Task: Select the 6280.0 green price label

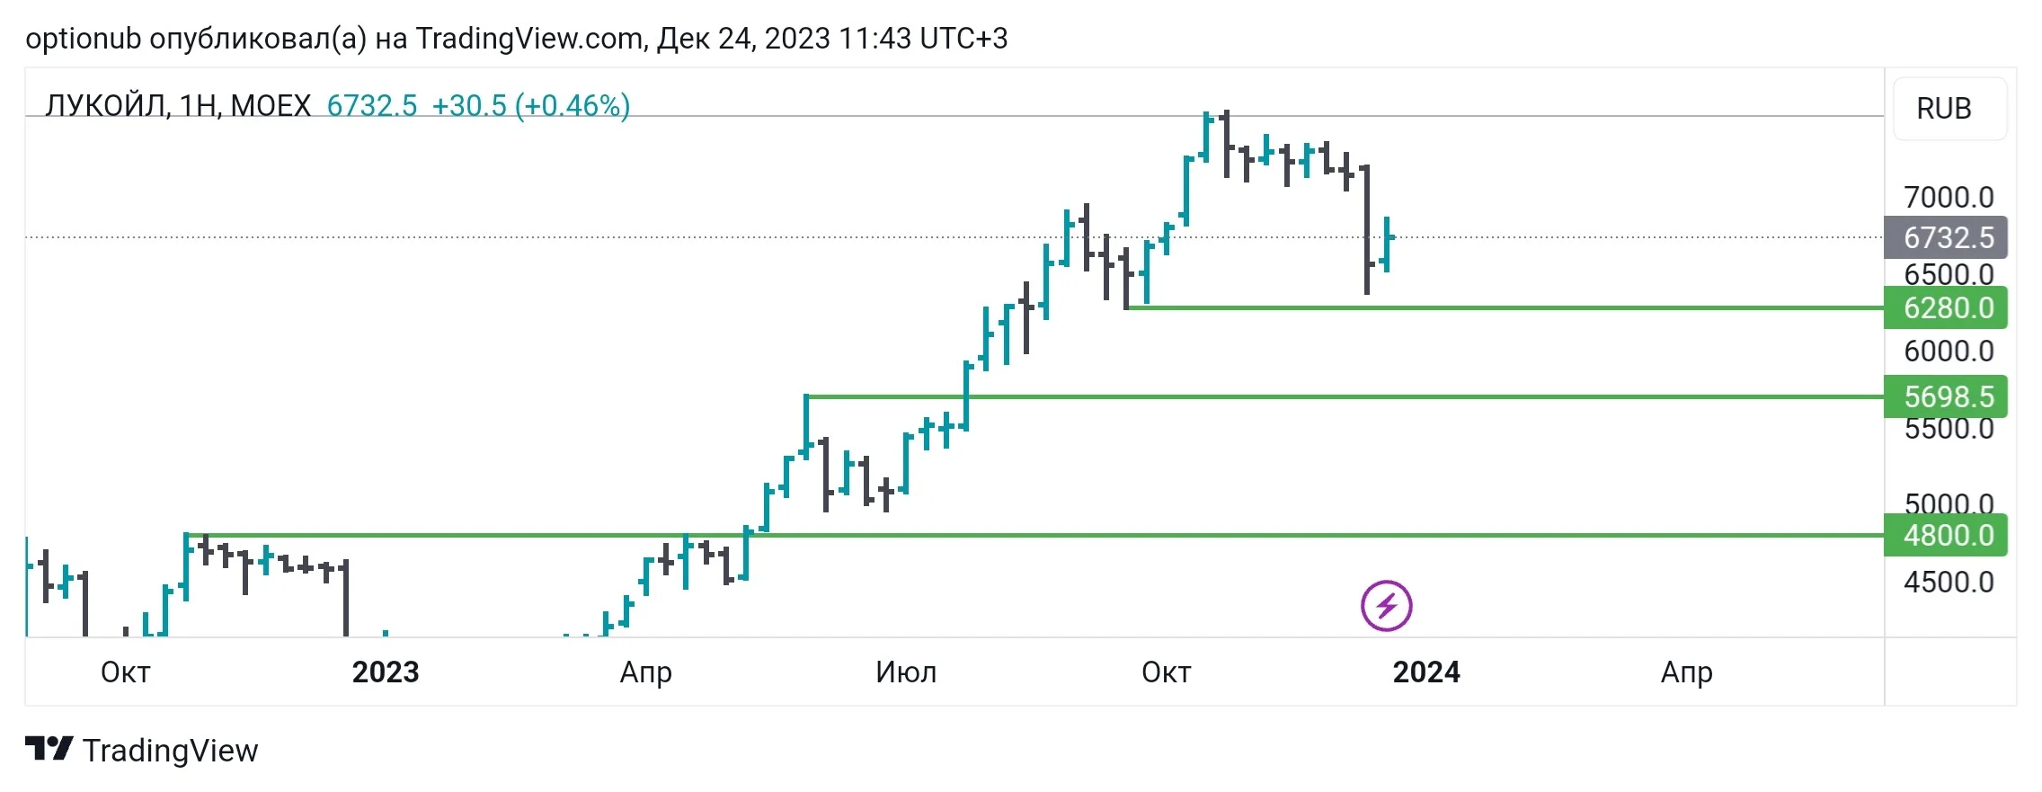Action: point(1946,307)
